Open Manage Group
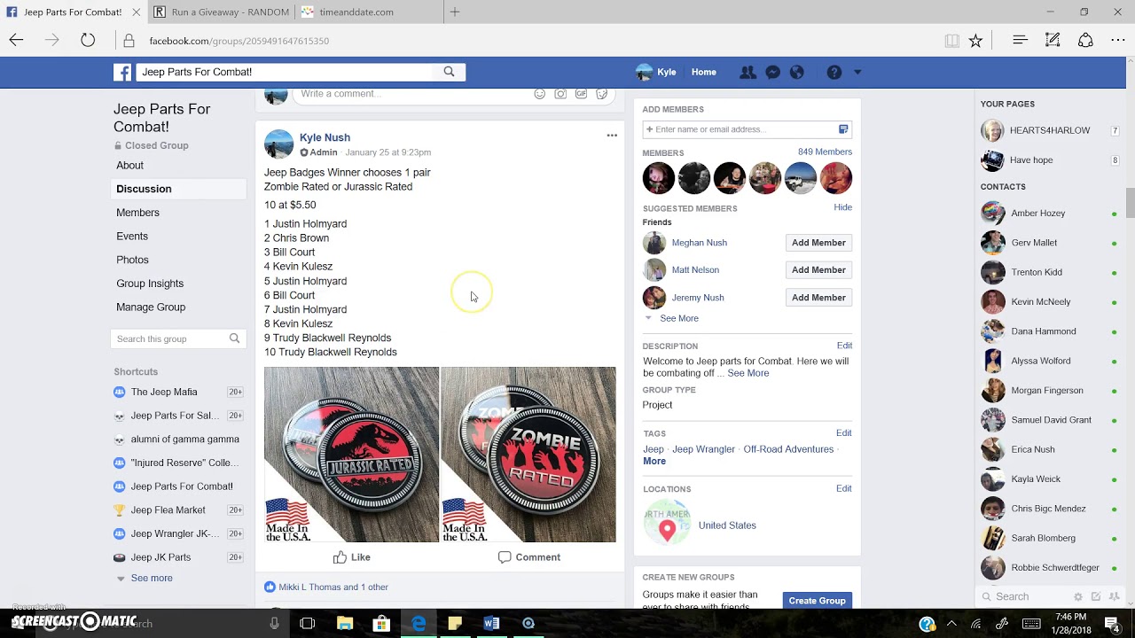Image resolution: width=1135 pixels, height=638 pixels. [151, 307]
